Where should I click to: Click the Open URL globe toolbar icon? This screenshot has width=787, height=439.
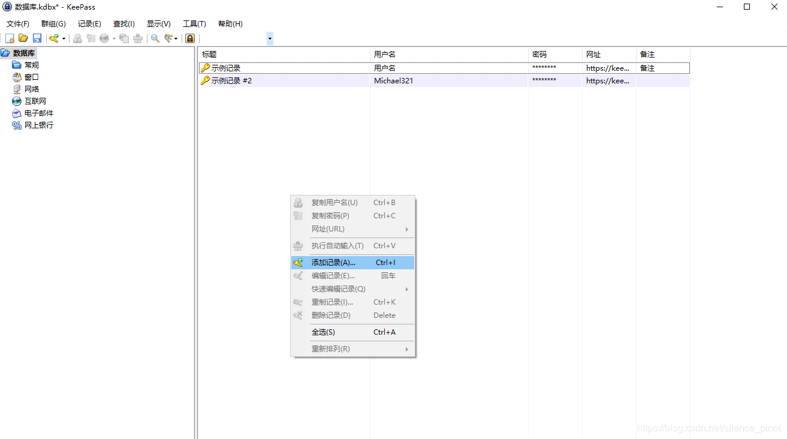104,38
